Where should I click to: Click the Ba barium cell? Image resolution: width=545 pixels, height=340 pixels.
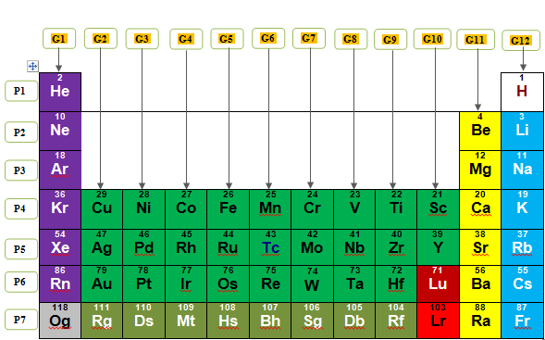point(480,284)
